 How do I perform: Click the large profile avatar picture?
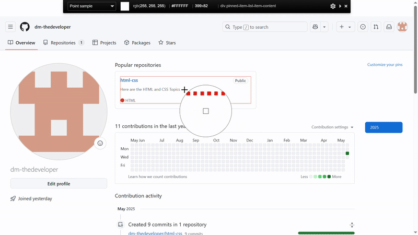point(59,112)
